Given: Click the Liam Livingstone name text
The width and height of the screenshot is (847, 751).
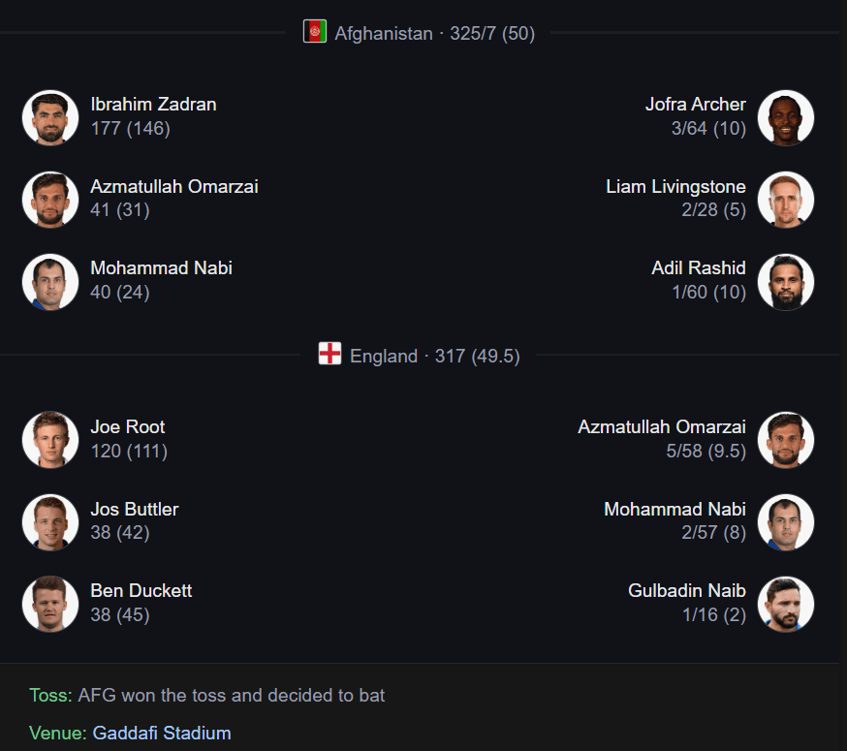Looking at the screenshot, I should click(675, 187).
